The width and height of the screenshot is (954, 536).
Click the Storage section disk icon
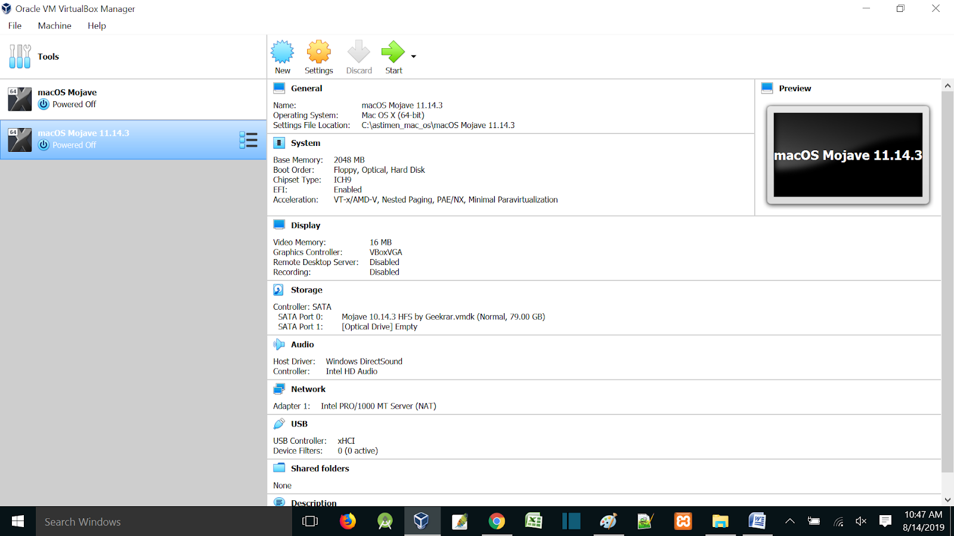(x=278, y=289)
